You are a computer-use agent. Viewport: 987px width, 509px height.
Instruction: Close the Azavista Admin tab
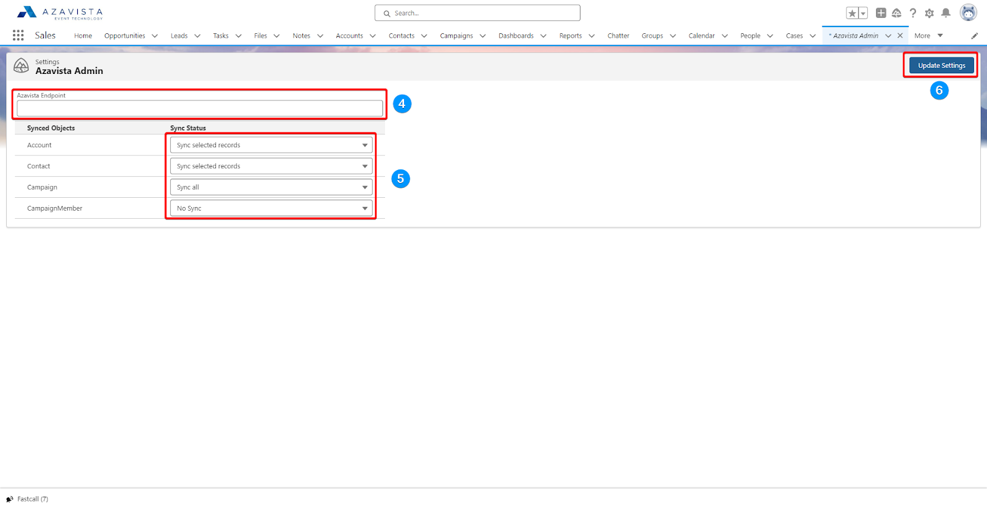coord(900,36)
